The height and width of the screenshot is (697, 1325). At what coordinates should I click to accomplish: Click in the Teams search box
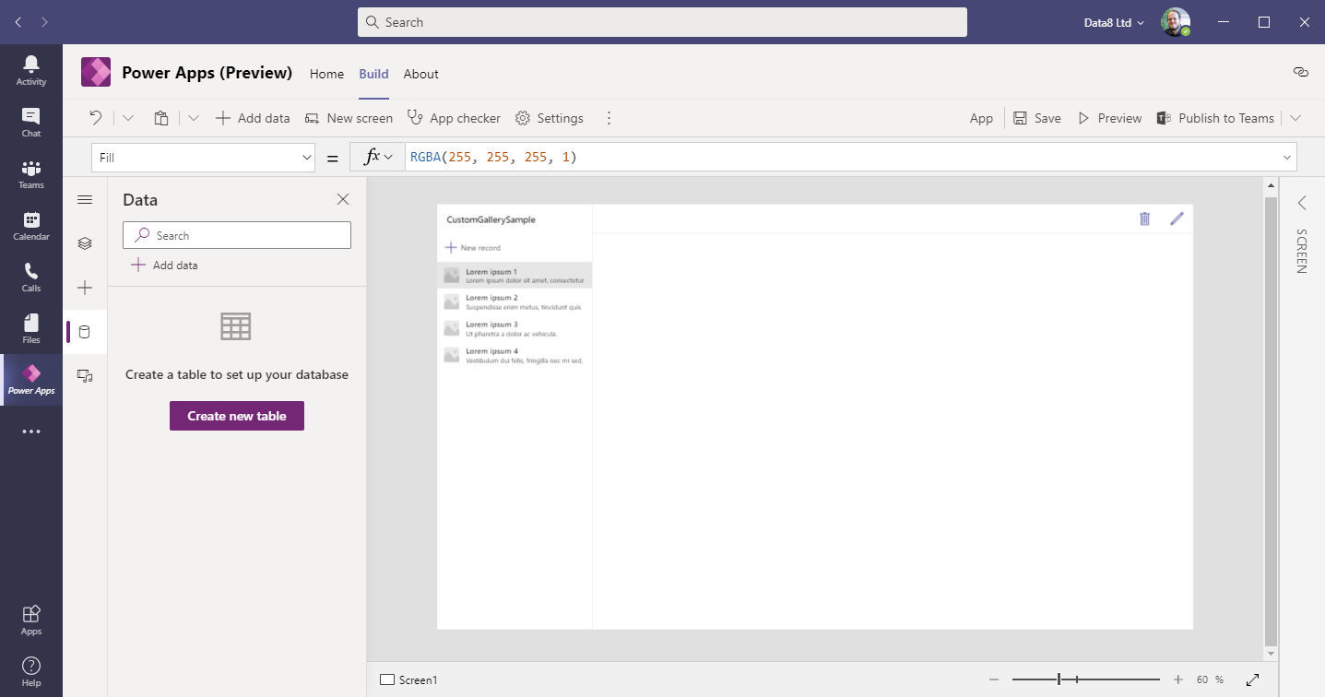click(x=662, y=22)
